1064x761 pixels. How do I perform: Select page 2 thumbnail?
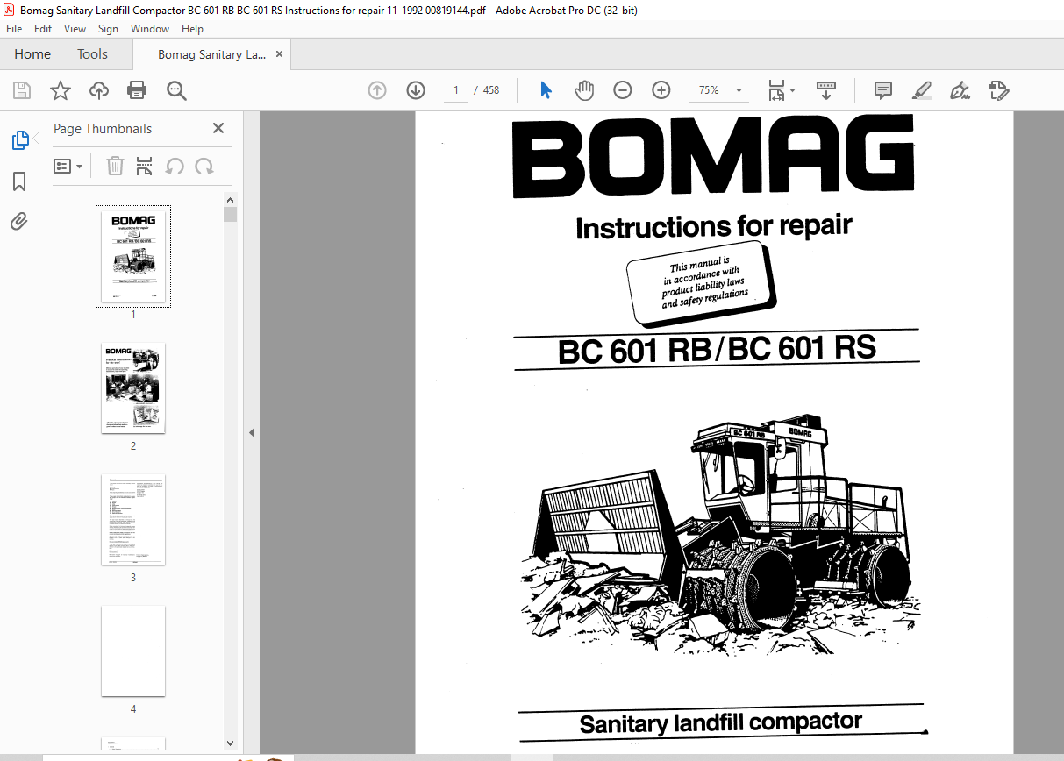point(133,388)
